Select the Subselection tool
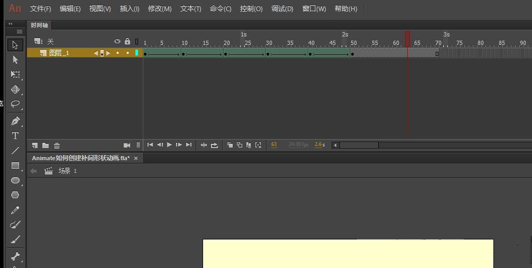This screenshot has width=532, height=268. click(x=15, y=60)
